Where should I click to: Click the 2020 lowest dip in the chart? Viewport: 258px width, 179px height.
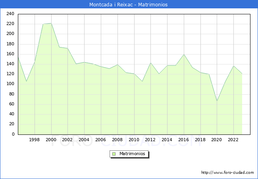217,101
